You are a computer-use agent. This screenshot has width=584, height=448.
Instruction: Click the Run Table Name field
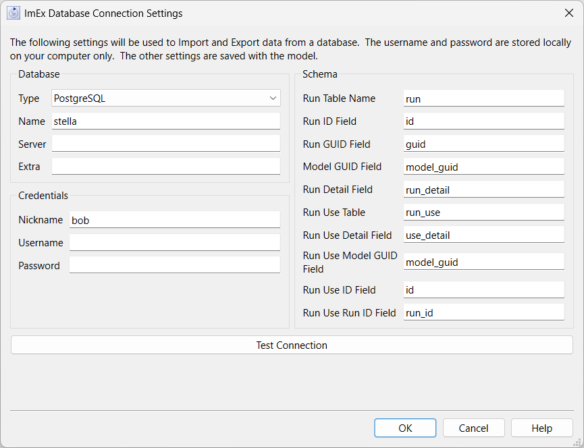coord(484,99)
